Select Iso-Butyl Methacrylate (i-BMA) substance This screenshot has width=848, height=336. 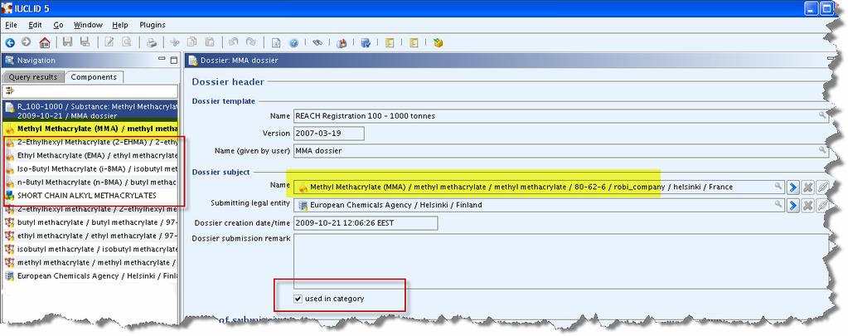(90, 168)
